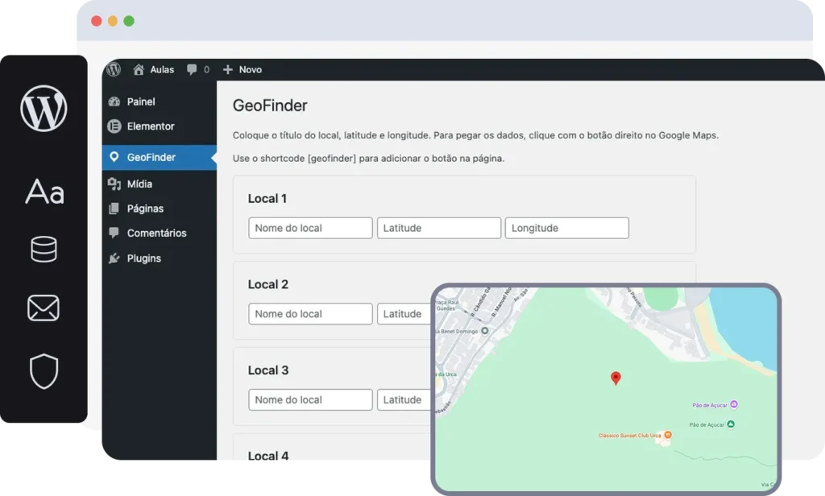Focus Local 1 Longitude field
825x496 pixels.
[567, 228]
